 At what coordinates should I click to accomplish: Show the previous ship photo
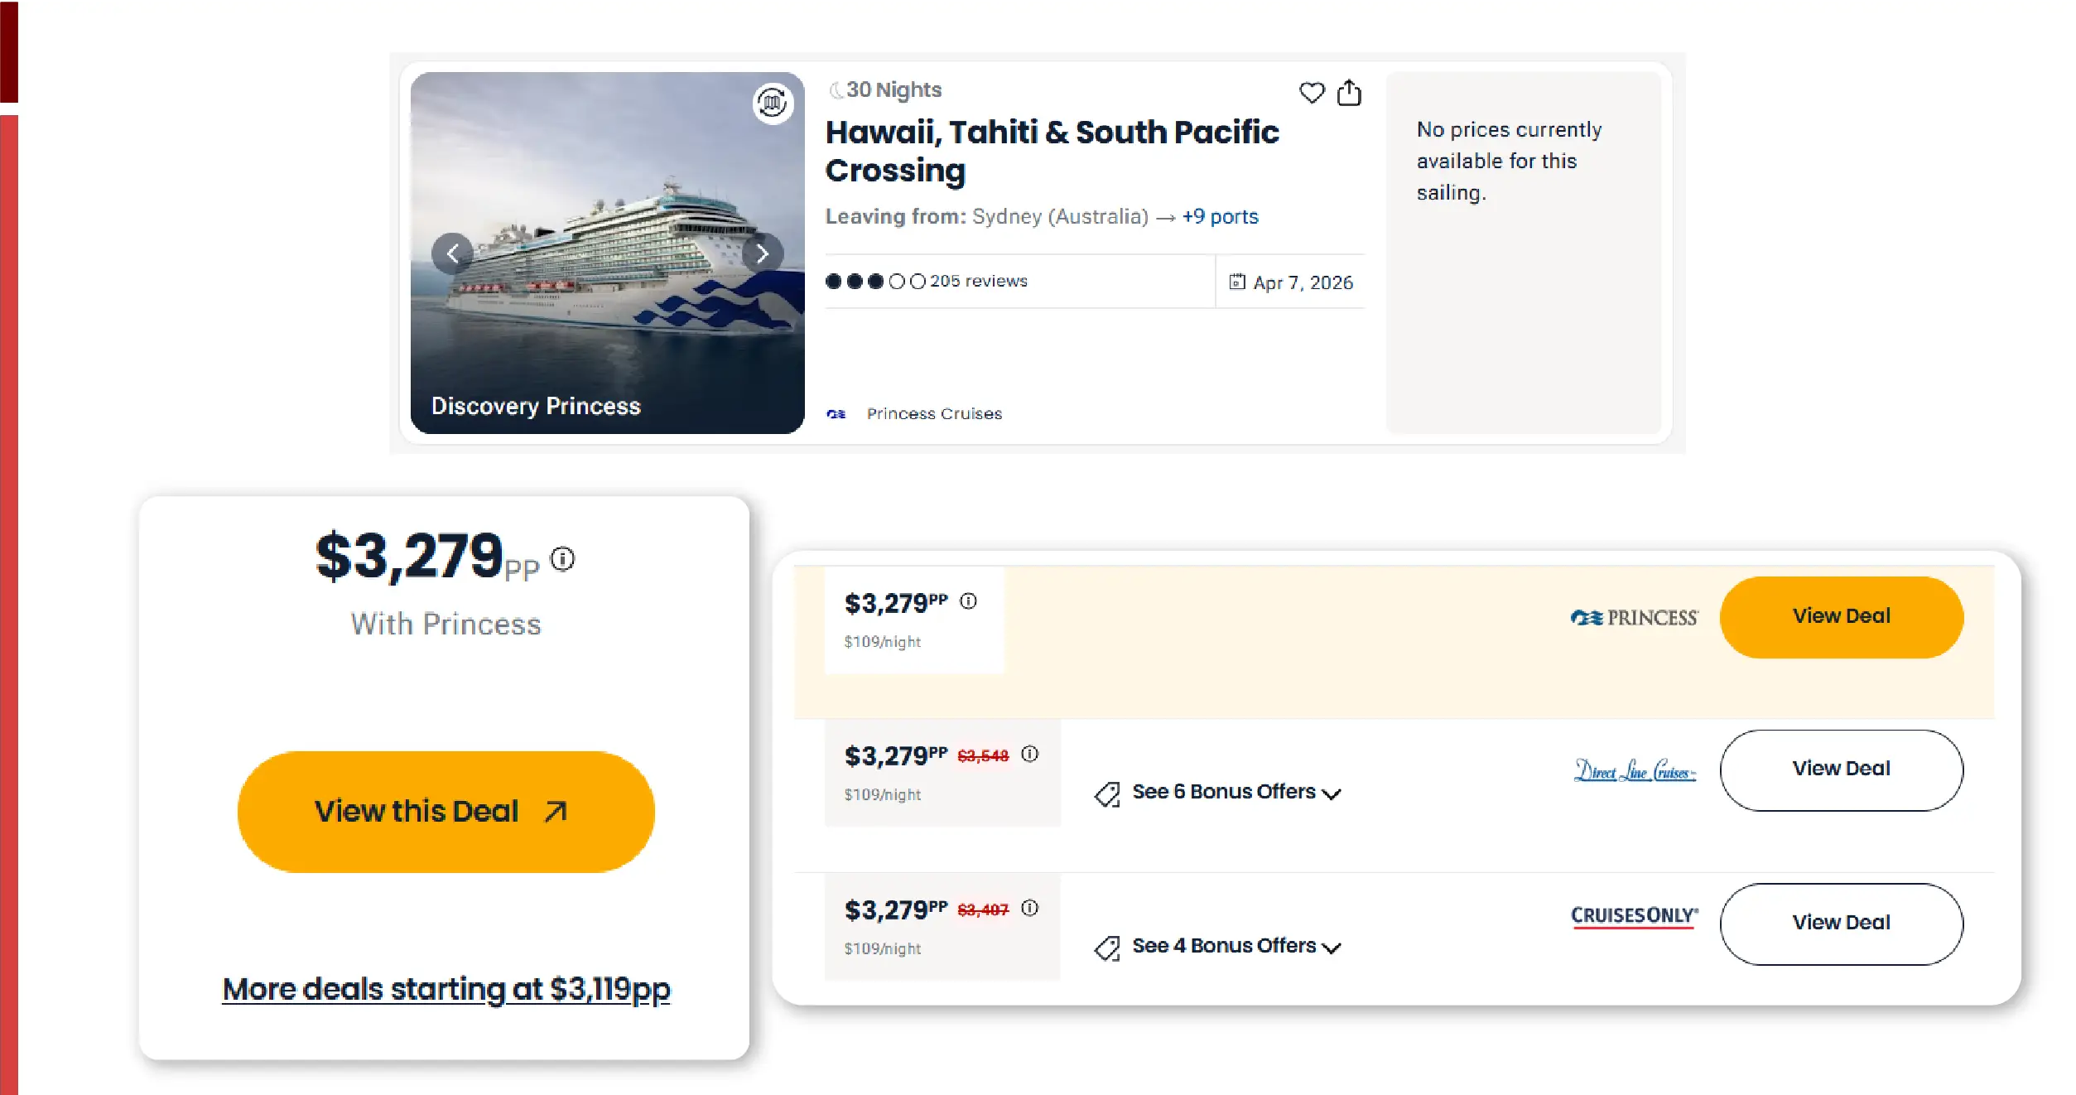click(x=453, y=253)
